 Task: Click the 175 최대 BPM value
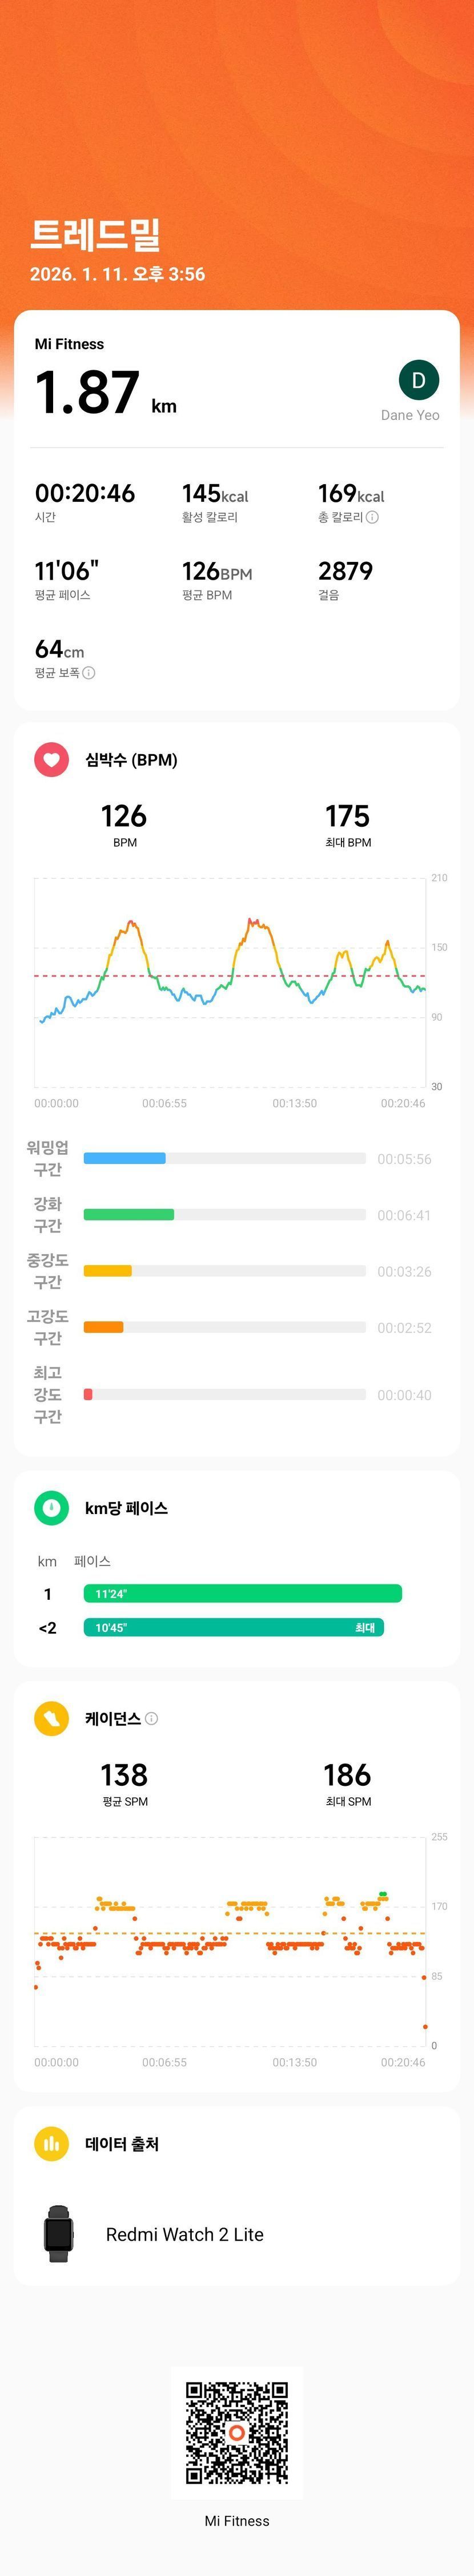(x=347, y=817)
